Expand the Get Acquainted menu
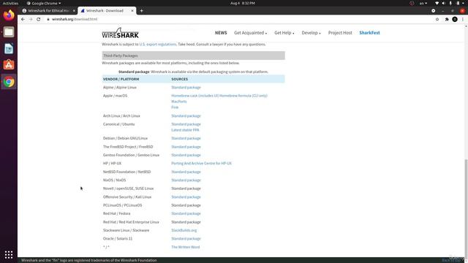Image resolution: width=468 pixels, height=263 pixels. pos(250,33)
